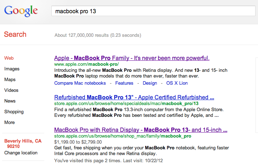Open Maps search category
258x164 pixels.
(10, 79)
